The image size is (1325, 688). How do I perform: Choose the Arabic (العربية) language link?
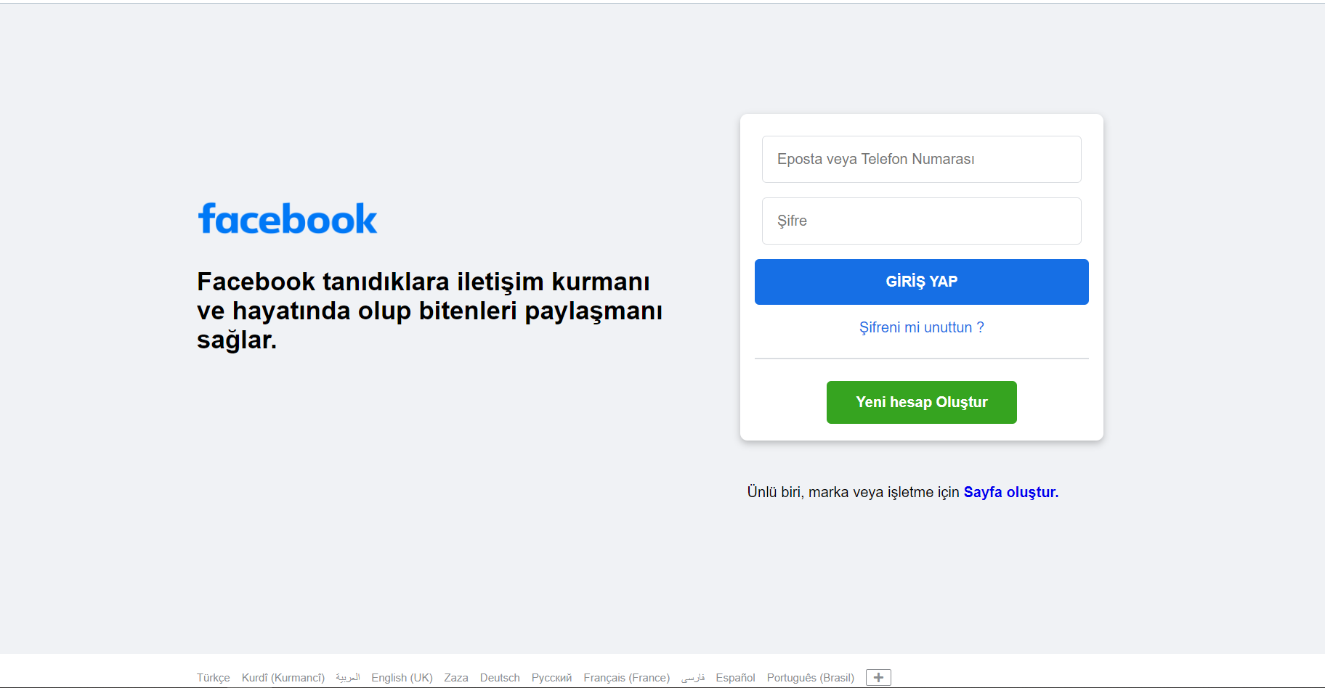(348, 678)
